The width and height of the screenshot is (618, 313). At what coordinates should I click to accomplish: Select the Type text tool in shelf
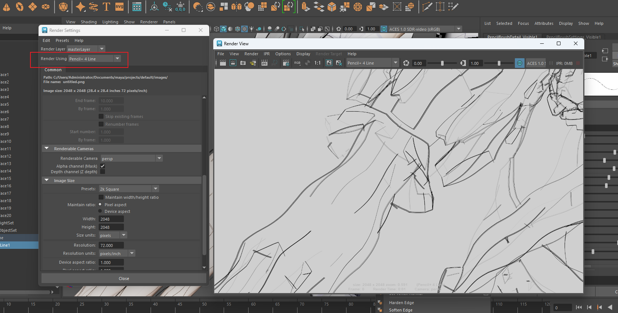[106, 7]
